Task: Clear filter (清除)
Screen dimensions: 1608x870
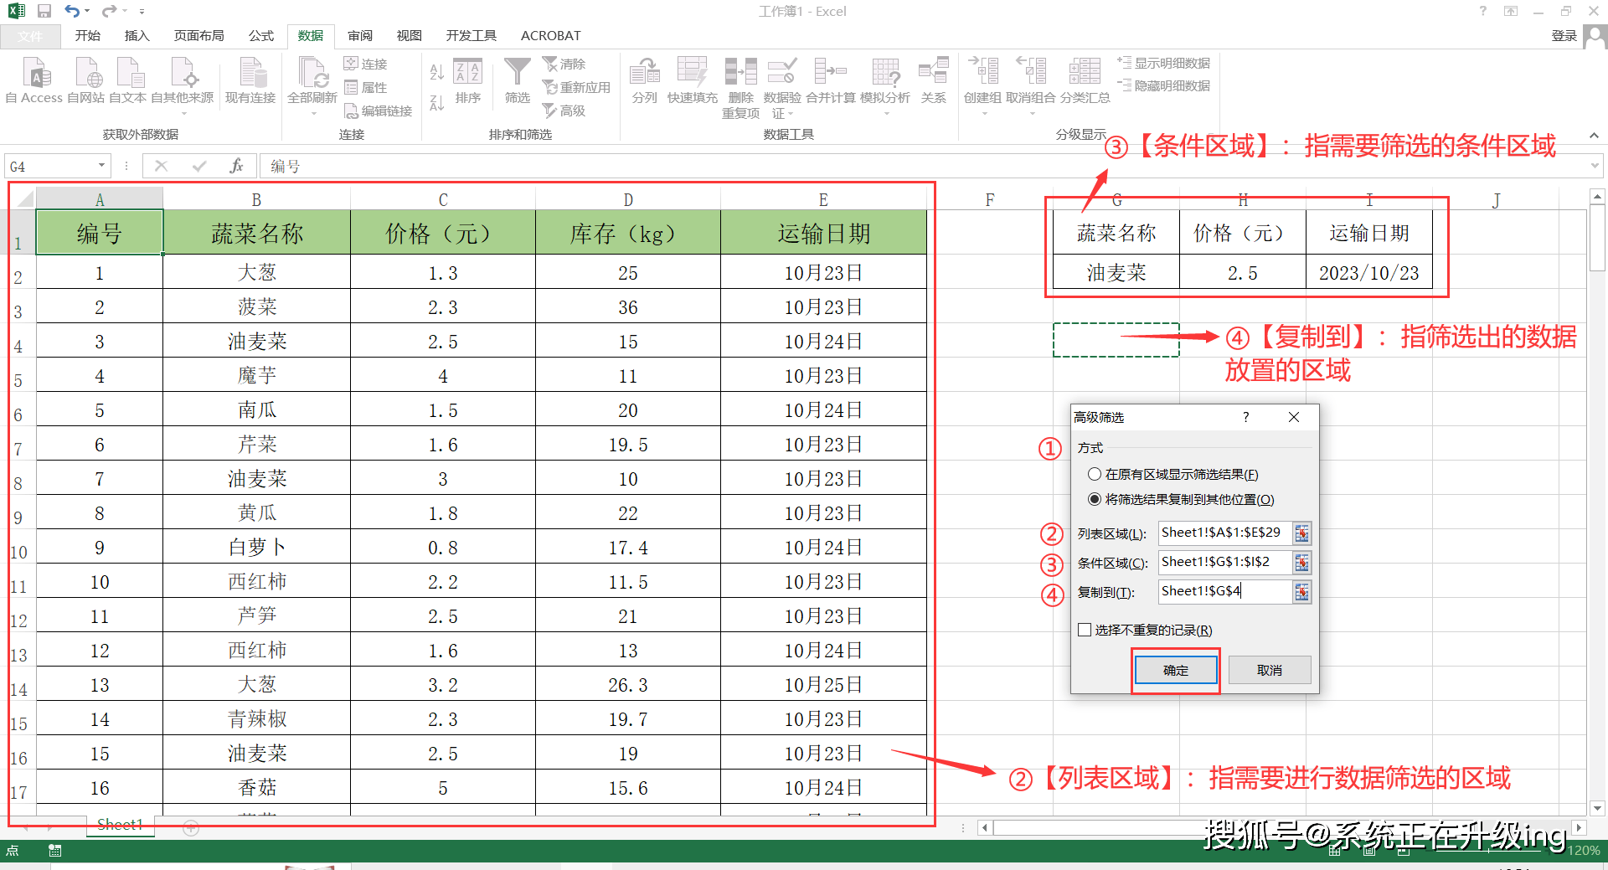Action: pyautogui.click(x=564, y=64)
